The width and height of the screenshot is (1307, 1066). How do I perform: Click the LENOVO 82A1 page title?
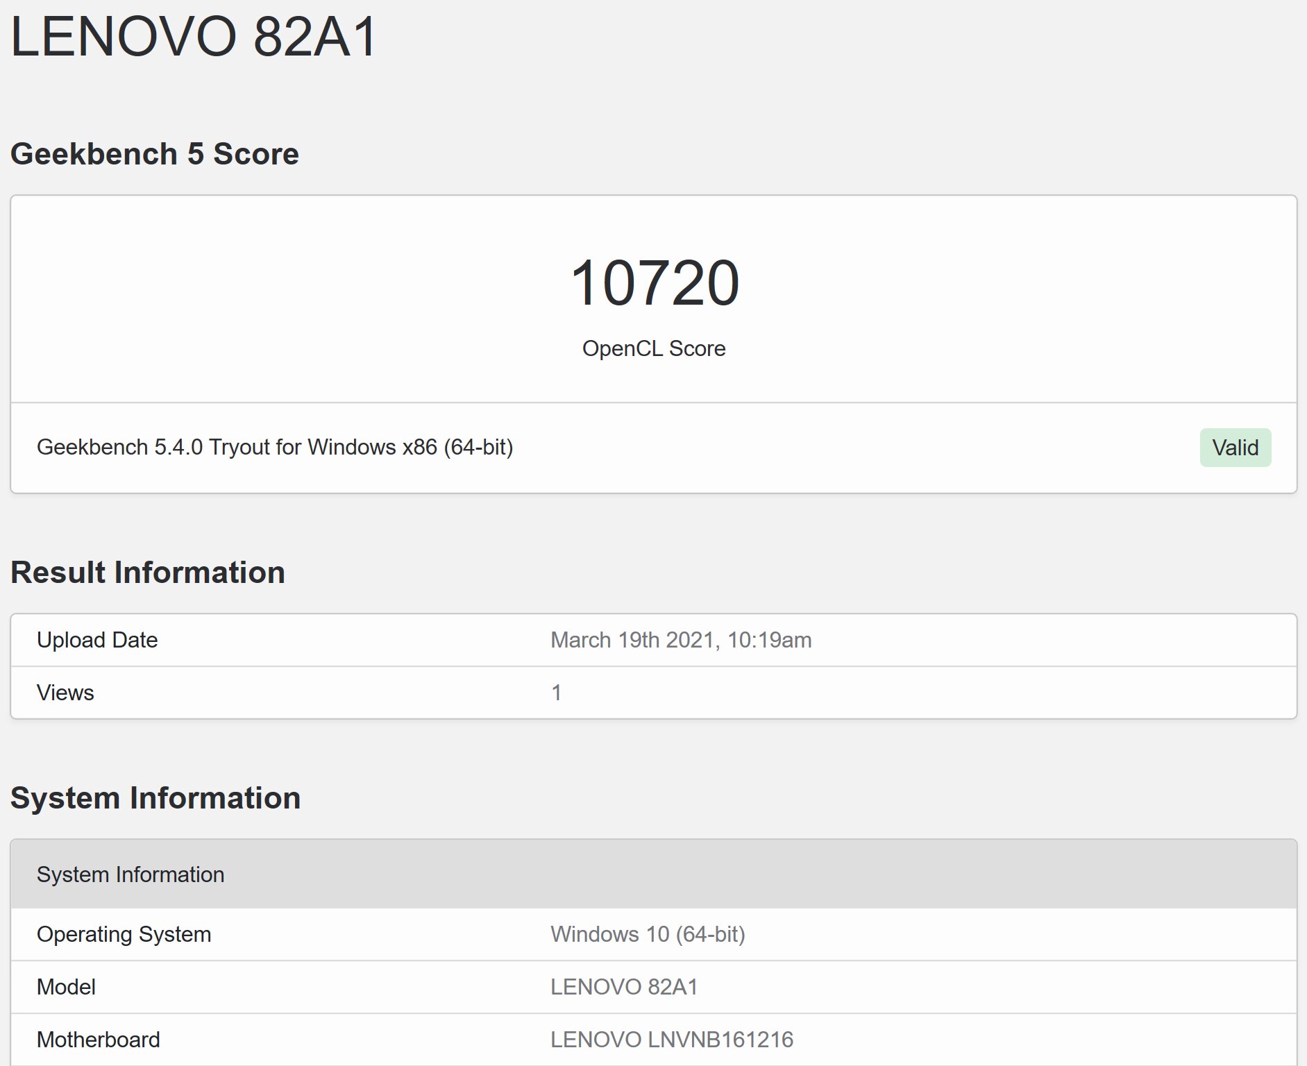pyautogui.click(x=194, y=36)
